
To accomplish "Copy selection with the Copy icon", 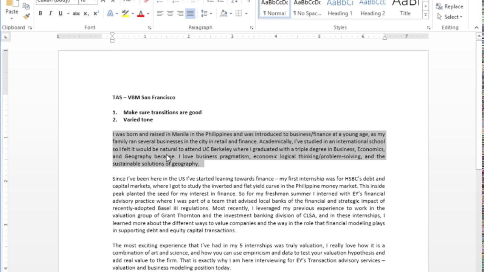I will (x=26, y=6).
